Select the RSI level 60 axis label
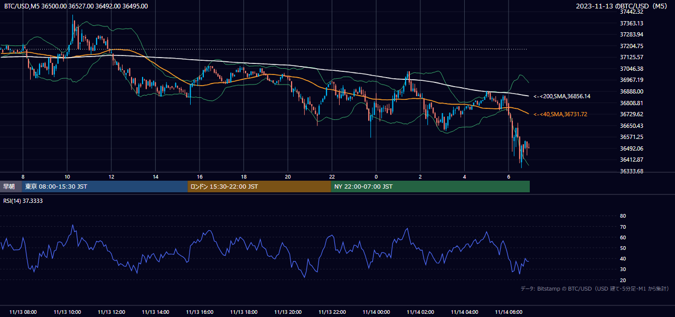 pos(623,237)
